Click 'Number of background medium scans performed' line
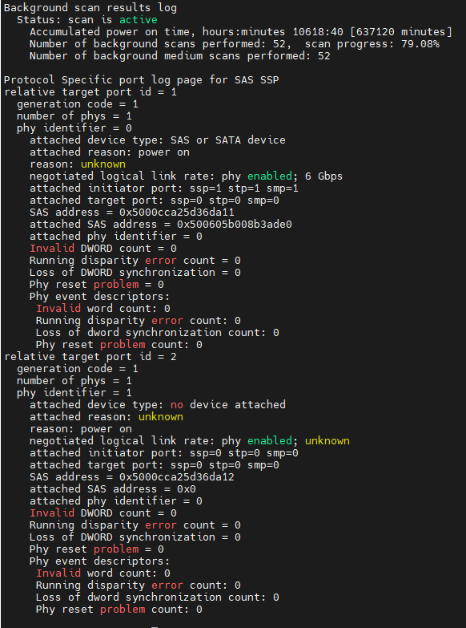The image size is (466, 628). [x=180, y=55]
